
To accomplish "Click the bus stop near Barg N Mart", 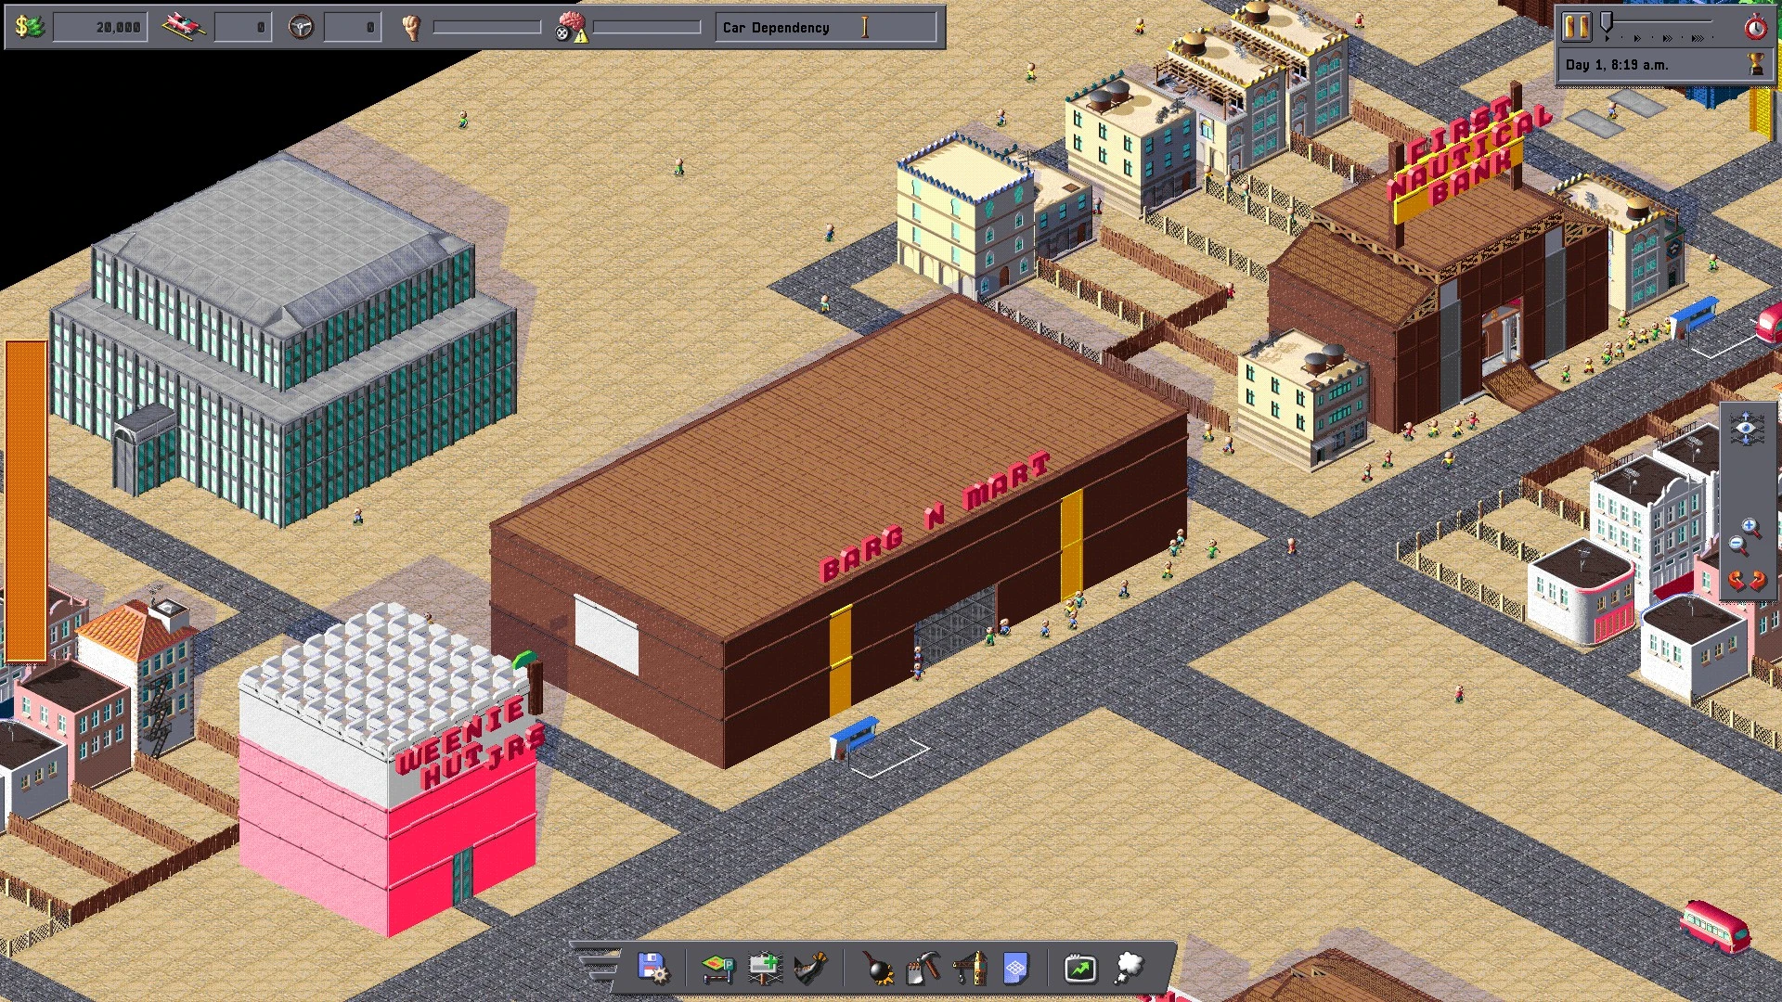I will [854, 737].
